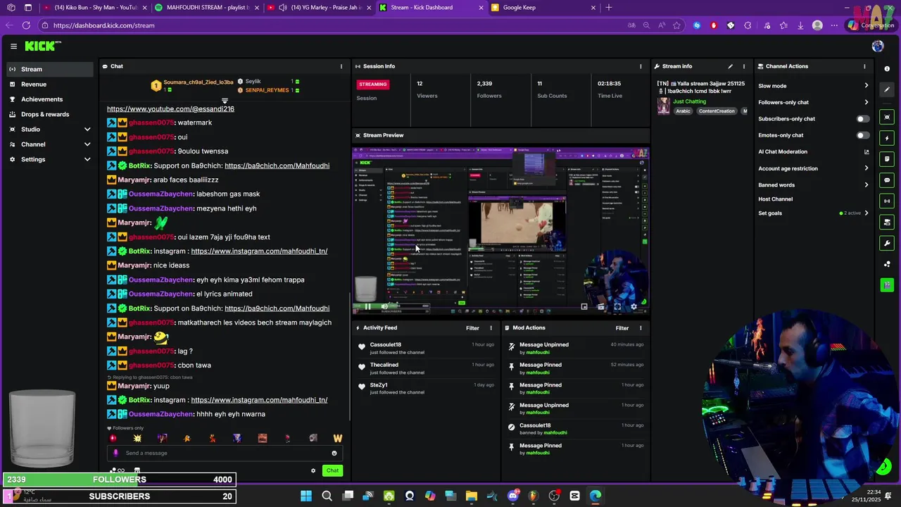This screenshot has height=507, width=901.
Task: Go to Achievements in the sidebar
Action: pos(49,99)
